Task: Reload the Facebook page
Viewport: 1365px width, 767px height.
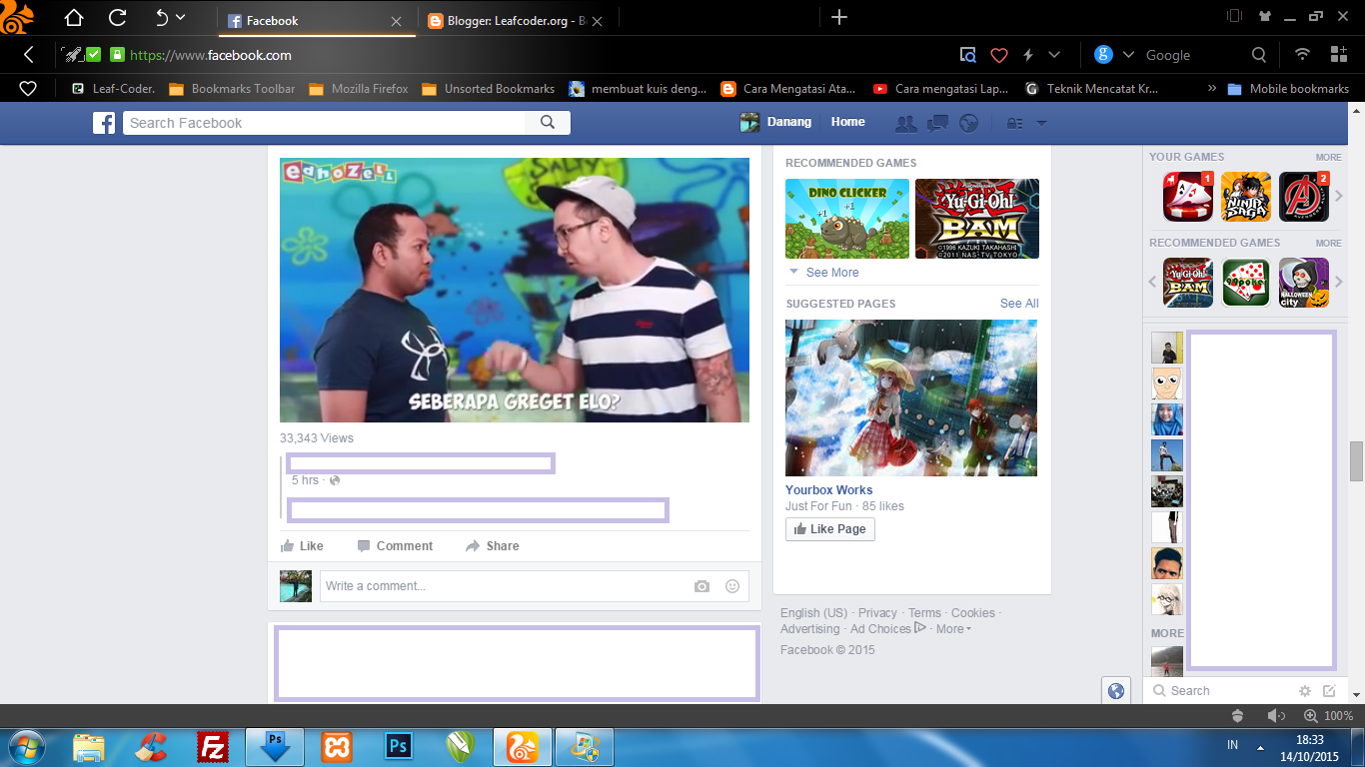Action: 117,17
